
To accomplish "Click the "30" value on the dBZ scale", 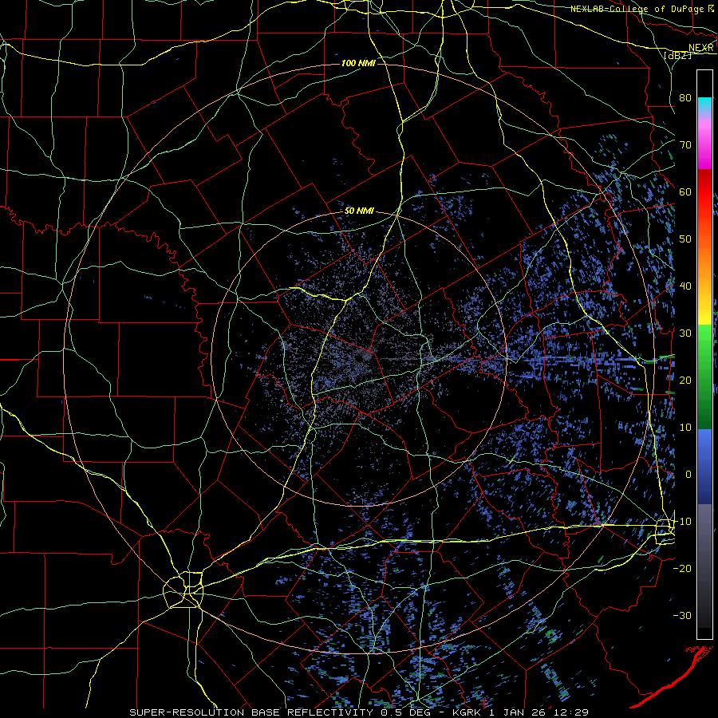I will pos(685,333).
